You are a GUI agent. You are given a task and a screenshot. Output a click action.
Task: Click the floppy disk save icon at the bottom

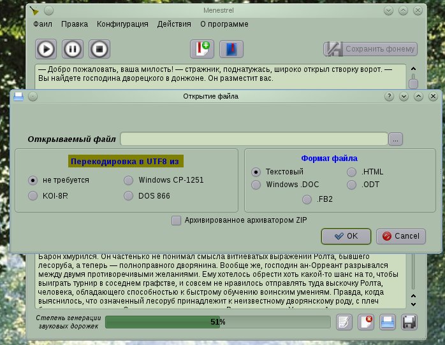coord(409,322)
